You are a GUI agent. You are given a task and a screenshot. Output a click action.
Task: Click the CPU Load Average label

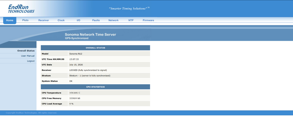(52, 104)
